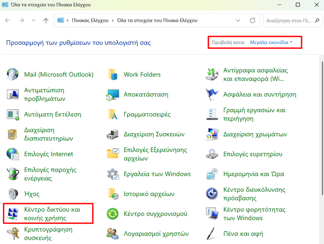Open the Sync Center green icon
Screen dimensions: 324x244
click(x=112, y=214)
